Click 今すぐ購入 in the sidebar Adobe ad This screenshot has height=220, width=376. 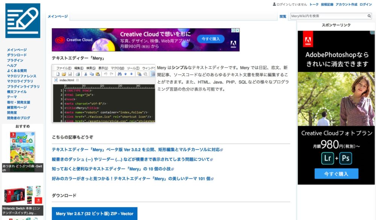[336, 174]
